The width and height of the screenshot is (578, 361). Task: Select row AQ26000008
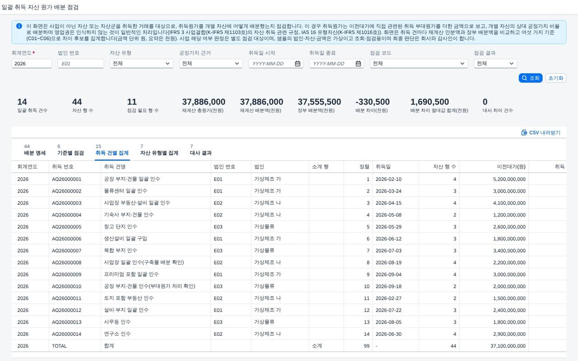pos(289,262)
